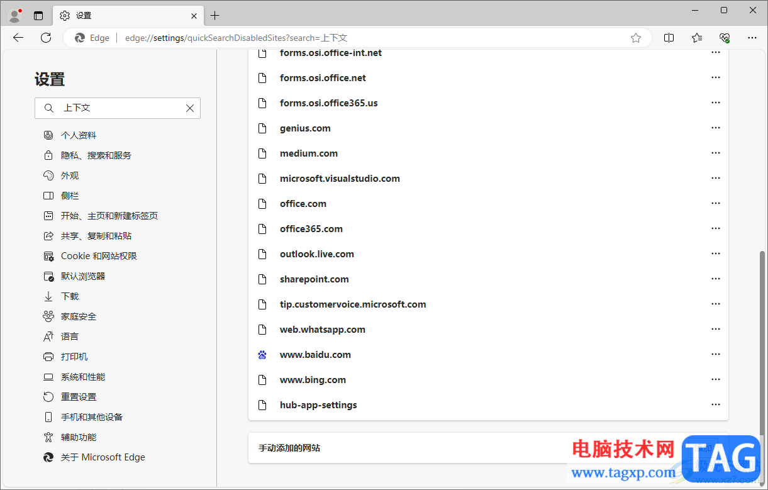Select the outlook.live.com site name
768x490 pixels.
[x=317, y=254]
